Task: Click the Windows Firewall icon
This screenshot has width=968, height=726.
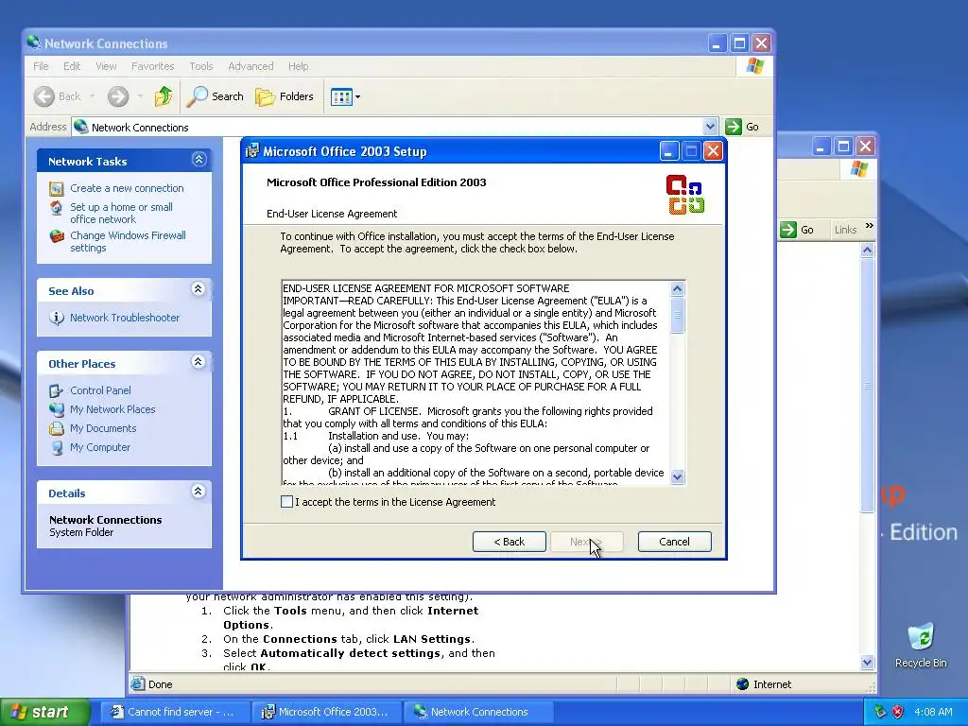Action: point(57,235)
